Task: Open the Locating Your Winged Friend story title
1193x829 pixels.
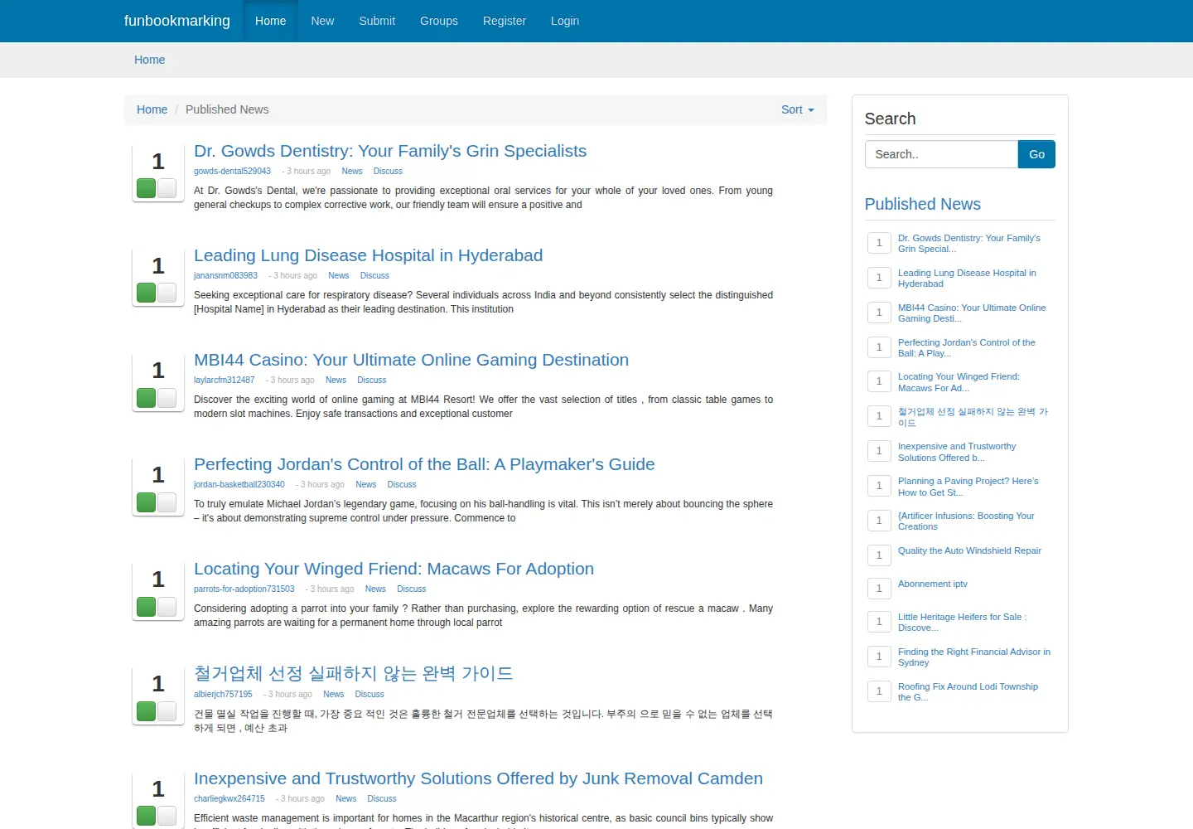Action: [x=394, y=569]
